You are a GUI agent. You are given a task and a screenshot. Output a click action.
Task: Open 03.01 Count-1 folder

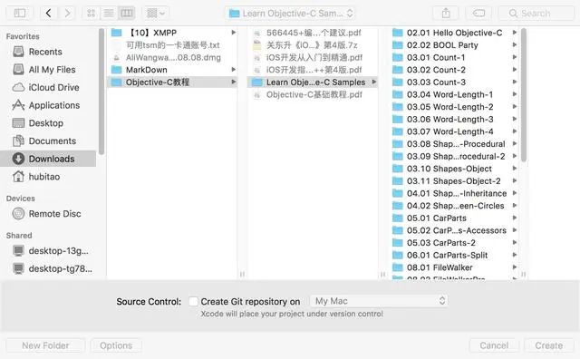click(x=454, y=57)
